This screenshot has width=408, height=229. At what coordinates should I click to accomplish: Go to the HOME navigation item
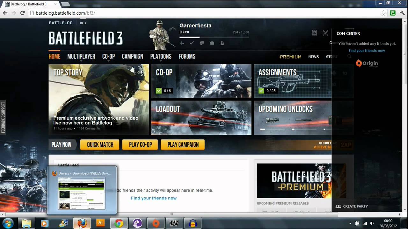[55, 57]
